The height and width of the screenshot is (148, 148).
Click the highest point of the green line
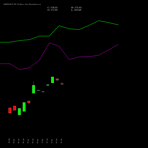coord(99,21)
